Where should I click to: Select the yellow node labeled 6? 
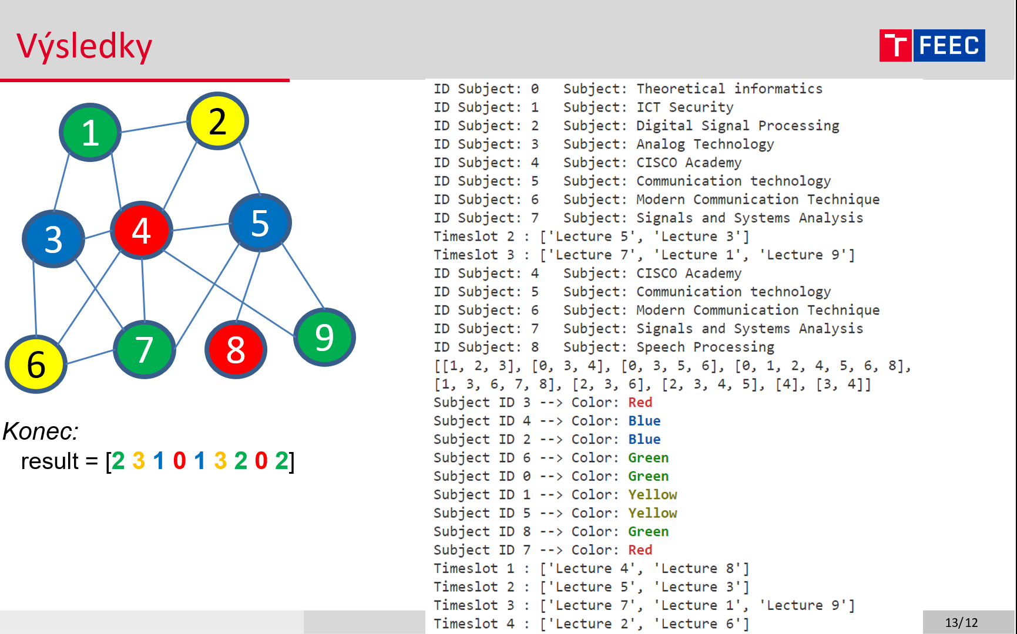click(x=35, y=364)
